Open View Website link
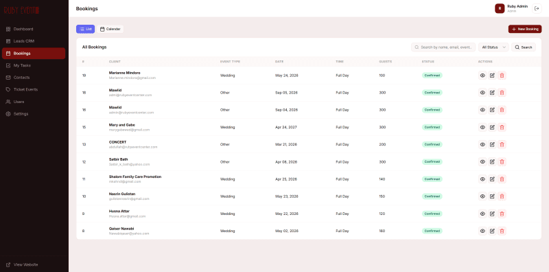The width and height of the screenshot is (549, 272). coord(34,264)
